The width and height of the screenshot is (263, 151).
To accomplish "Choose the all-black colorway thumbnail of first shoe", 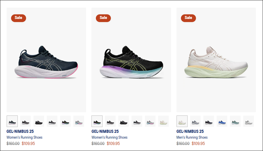I will (x=39, y=121).
